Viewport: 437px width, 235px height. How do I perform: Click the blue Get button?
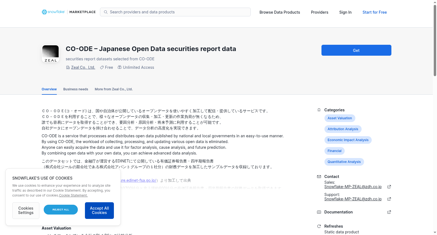pyautogui.click(x=356, y=50)
